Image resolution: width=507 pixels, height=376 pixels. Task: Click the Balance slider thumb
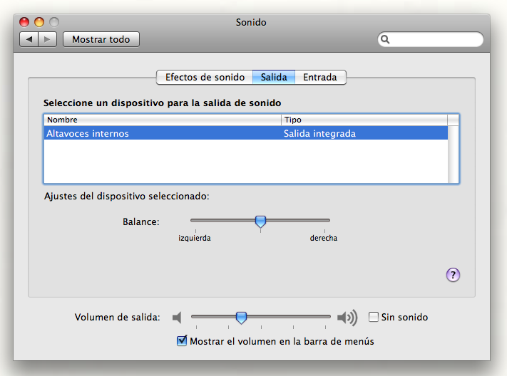coord(260,222)
